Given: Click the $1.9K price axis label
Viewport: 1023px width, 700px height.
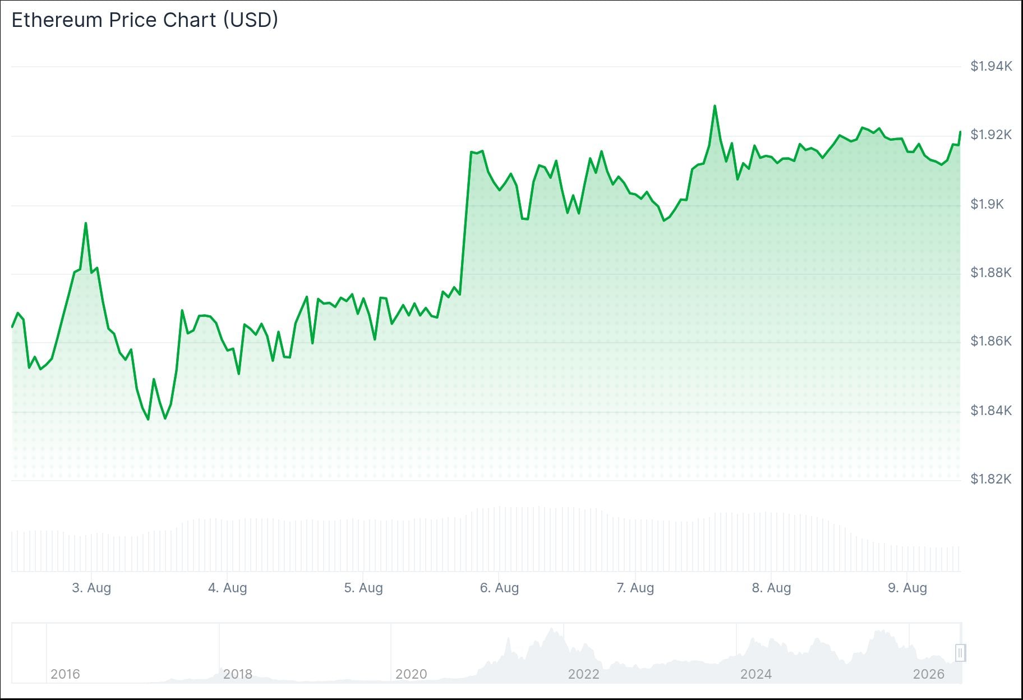Looking at the screenshot, I should (x=987, y=204).
